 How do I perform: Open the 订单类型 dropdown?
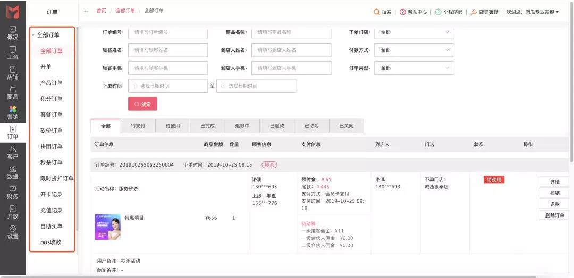point(414,68)
